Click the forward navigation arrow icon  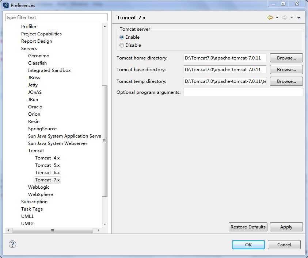pos(284,18)
